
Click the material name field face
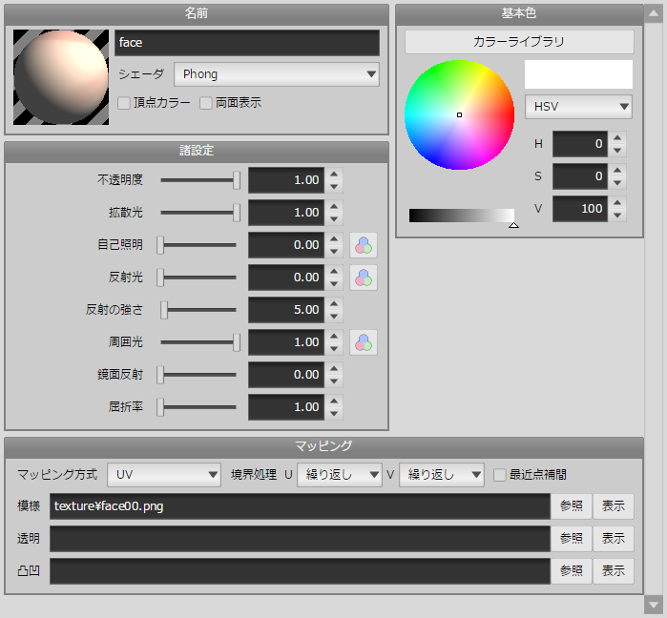pos(247,43)
